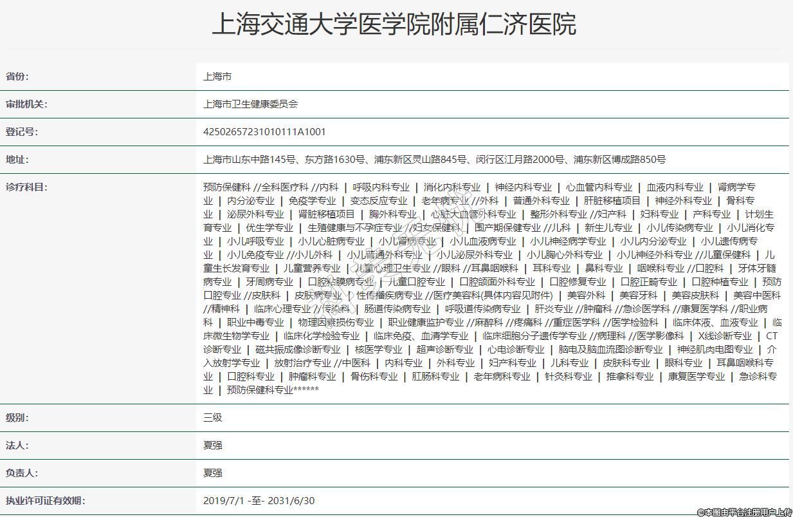Viewport: 793px width, 517px height.
Task: Select the 执业许可证有效期 row label
Action: point(45,501)
